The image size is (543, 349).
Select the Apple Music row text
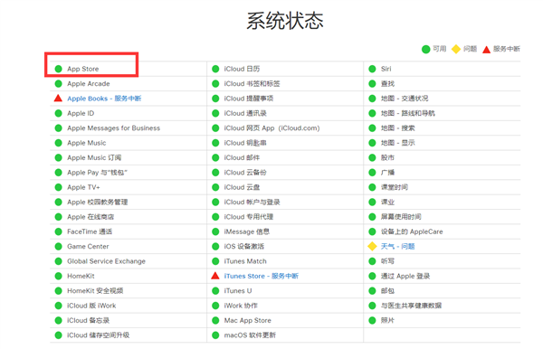coord(87,143)
